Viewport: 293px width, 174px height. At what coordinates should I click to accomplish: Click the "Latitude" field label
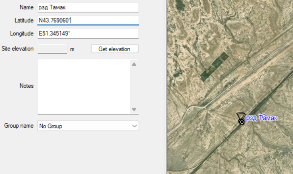pos(24,20)
